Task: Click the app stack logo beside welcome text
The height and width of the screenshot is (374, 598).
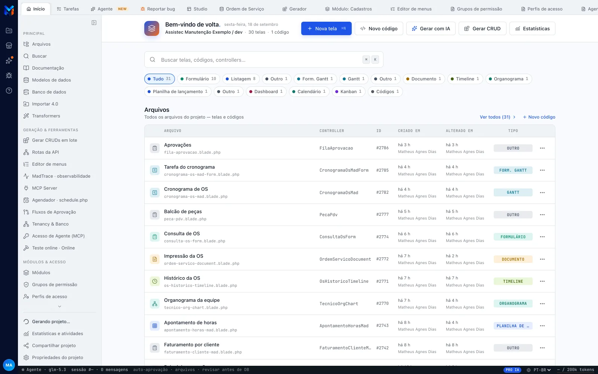Action: click(152, 28)
